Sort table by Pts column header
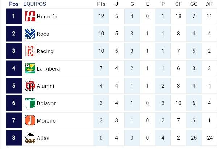219x149 pixels. point(101,4)
